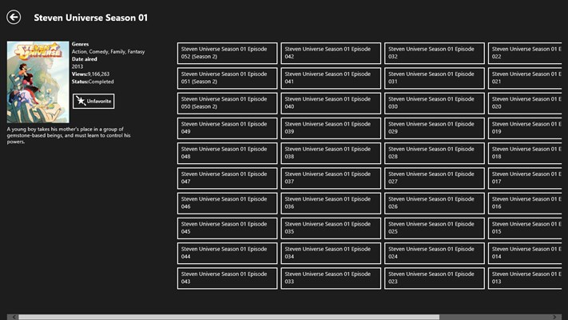Click the scrollbar left arrow
This screenshot has width=568, height=320.
pyautogui.click(x=14, y=317)
